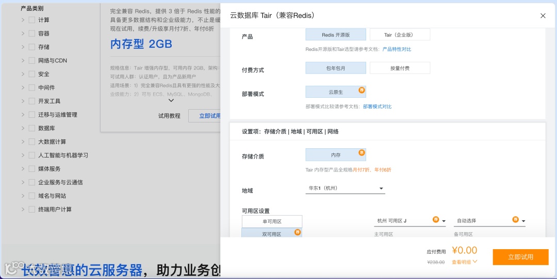Tick the 企业服务与云通信 checkbox
This screenshot has height=279, width=557.
click(x=32, y=182)
